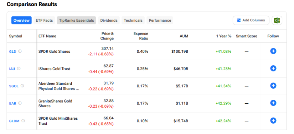Sort by AUM column header
294x134 pixels.
coord(184,36)
